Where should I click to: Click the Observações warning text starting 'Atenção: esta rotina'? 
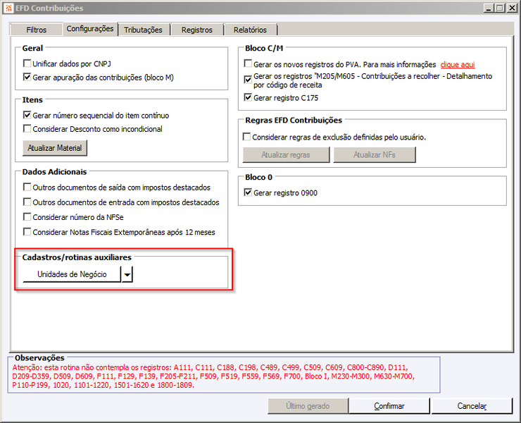(213, 376)
